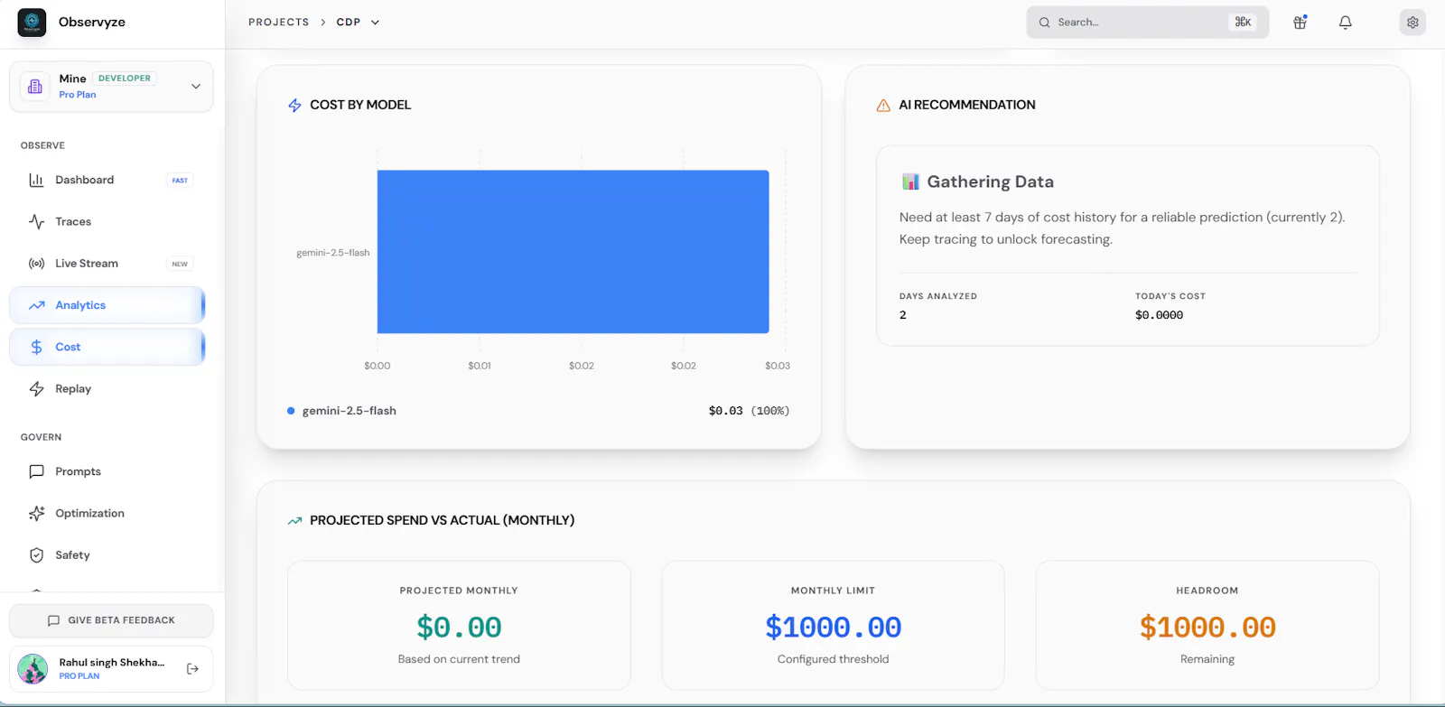Open the gift box icon in header
The image size is (1445, 707).
point(1300,23)
